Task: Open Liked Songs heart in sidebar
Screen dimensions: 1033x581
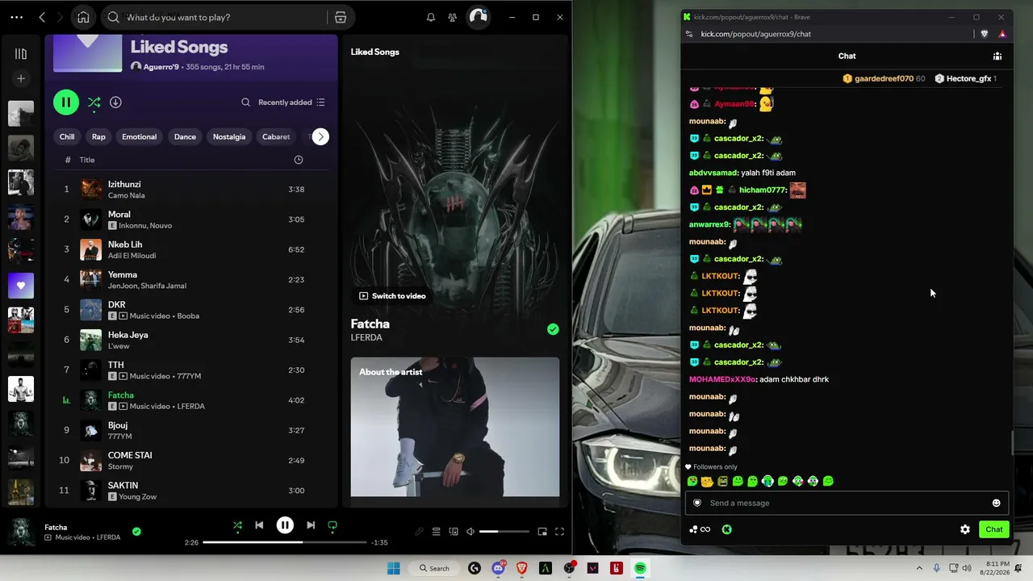Action: (x=21, y=285)
